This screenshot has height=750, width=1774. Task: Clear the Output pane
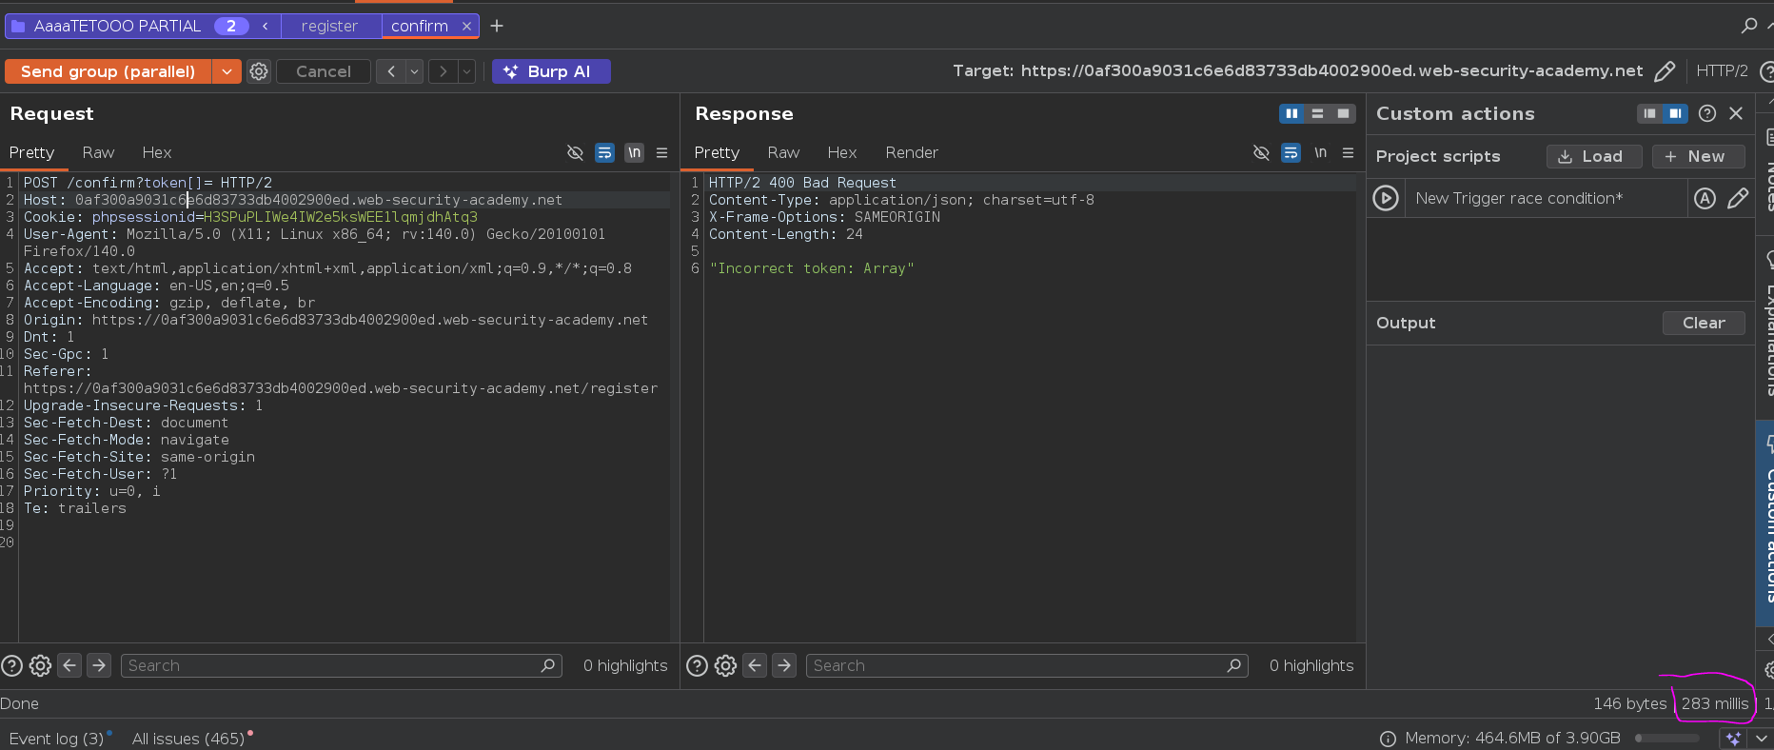[x=1704, y=323]
